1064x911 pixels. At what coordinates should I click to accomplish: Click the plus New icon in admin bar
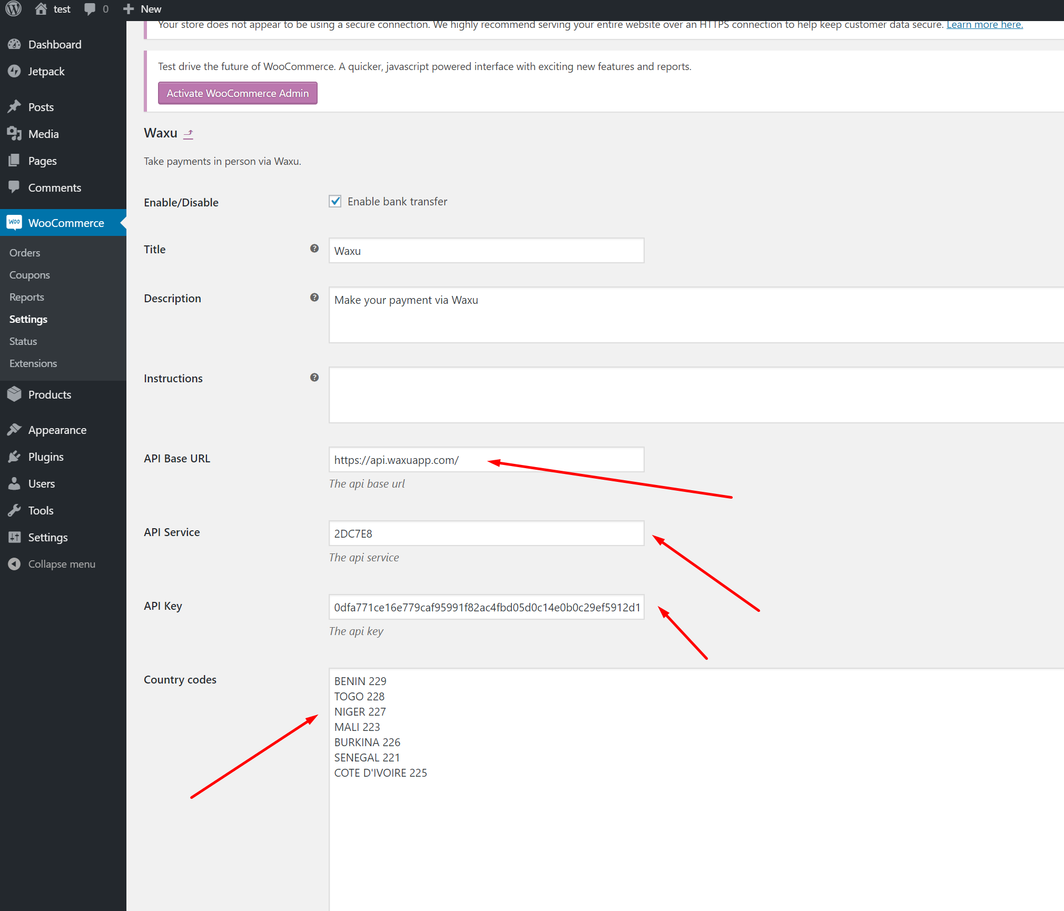[129, 9]
